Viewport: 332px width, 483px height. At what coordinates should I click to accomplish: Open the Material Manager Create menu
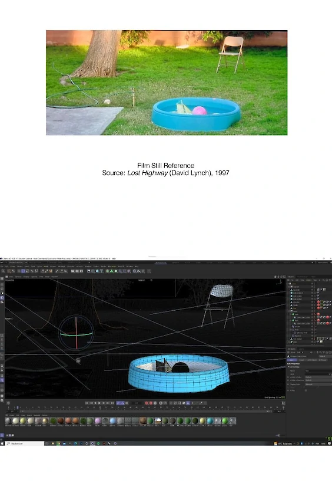[11, 415]
